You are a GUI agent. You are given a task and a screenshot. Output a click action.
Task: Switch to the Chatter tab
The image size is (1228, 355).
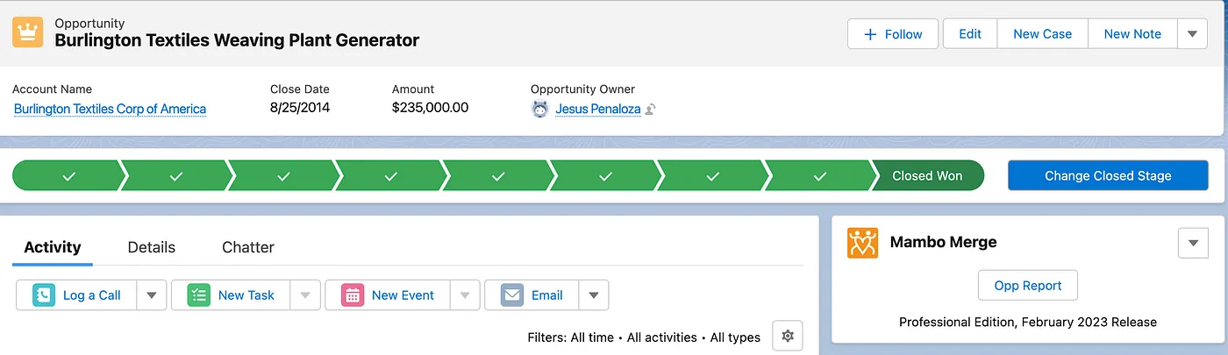(248, 247)
